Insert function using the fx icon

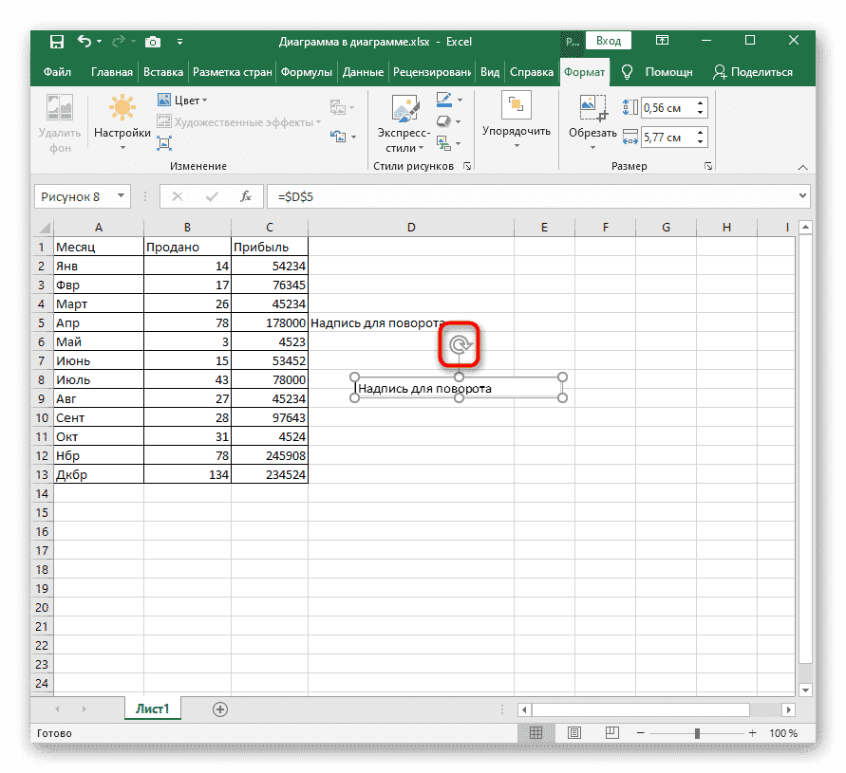coord(245,196)
